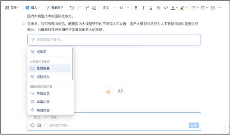
Task: Click the 向智能助手提问 input field
Action: (x=114, y=40)
